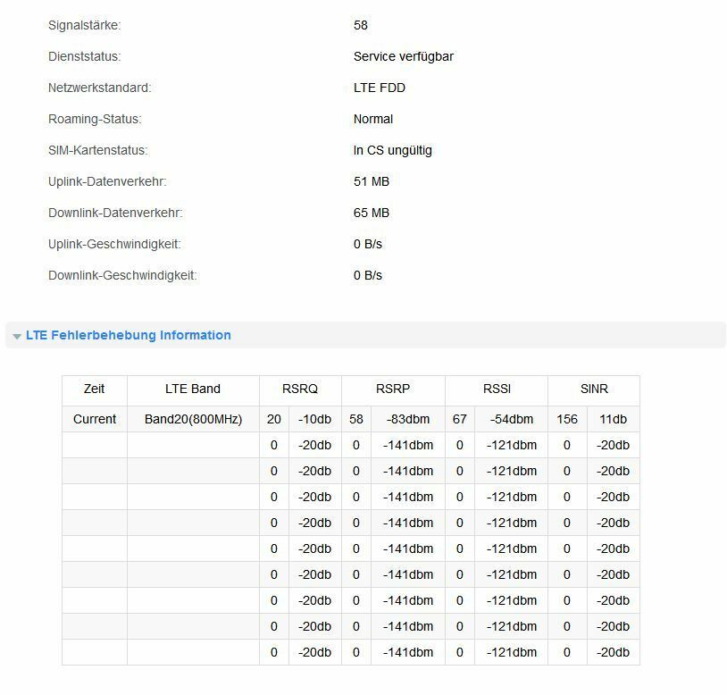Select the current RSRP value -83dbm
This screenshot has width=727, height=695.
408,419
